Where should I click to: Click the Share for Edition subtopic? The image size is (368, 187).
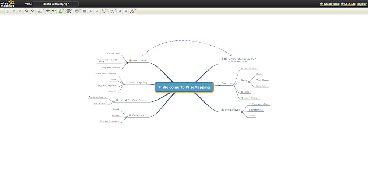(x=109, y=121)
